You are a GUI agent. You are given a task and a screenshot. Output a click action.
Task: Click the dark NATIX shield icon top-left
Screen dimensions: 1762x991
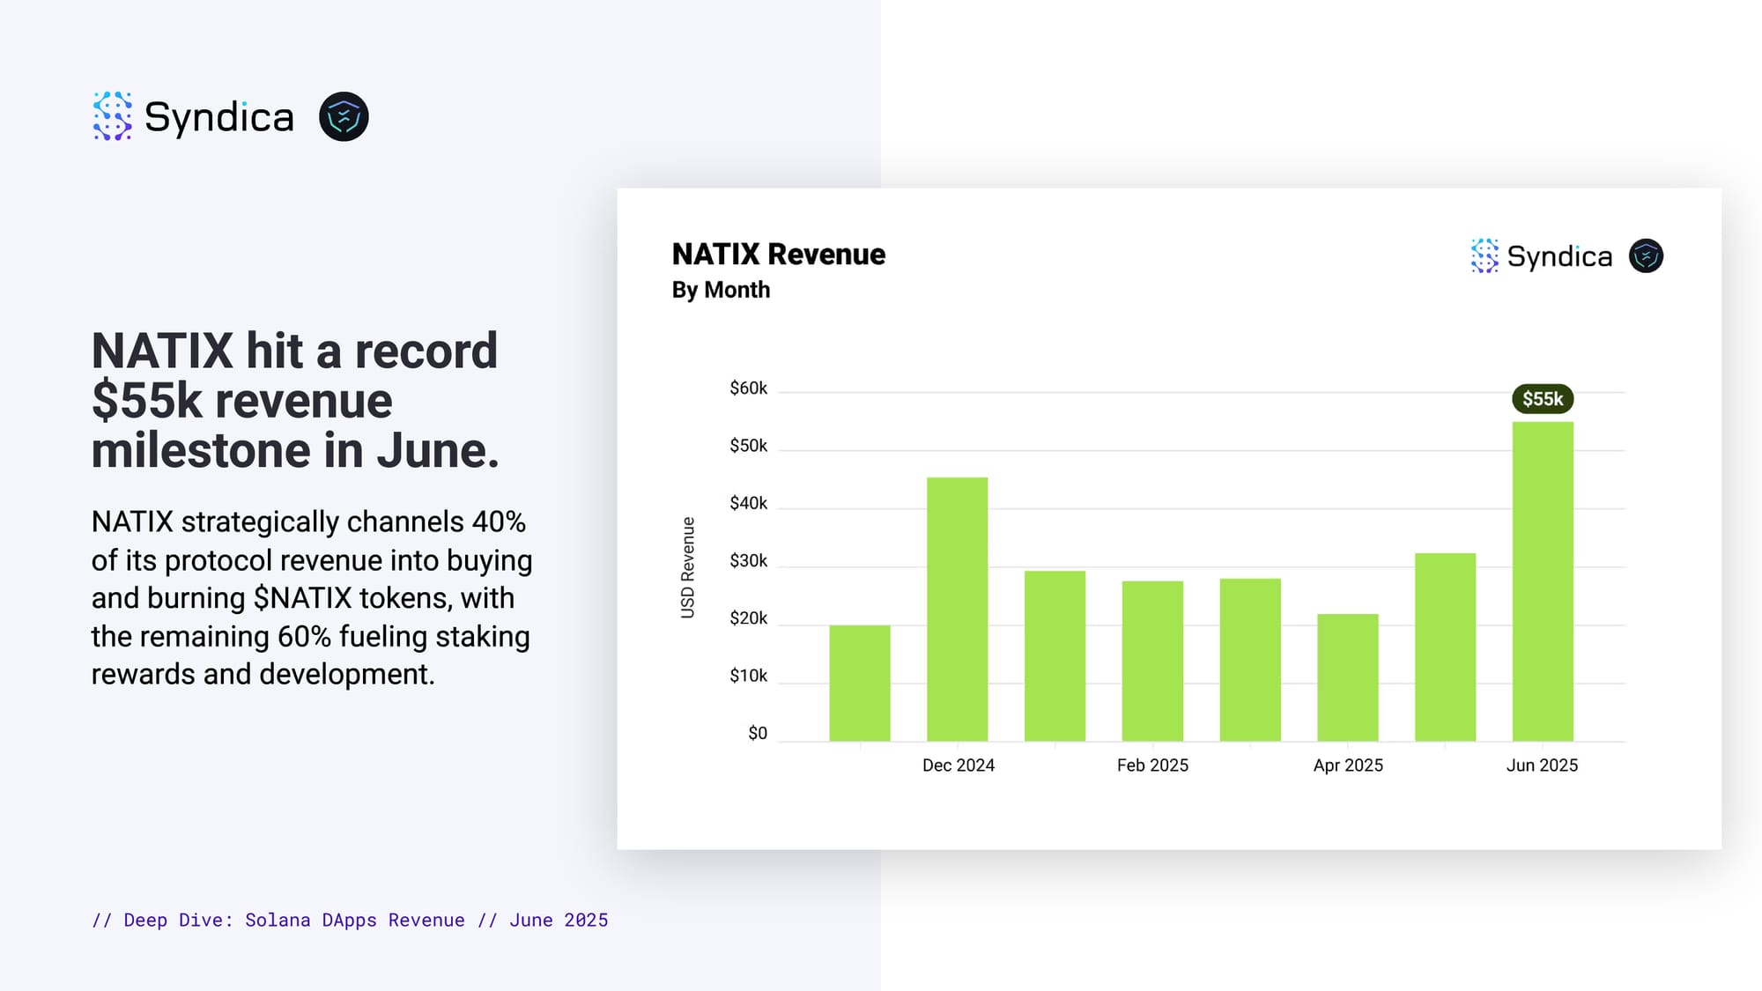[344, 116]
